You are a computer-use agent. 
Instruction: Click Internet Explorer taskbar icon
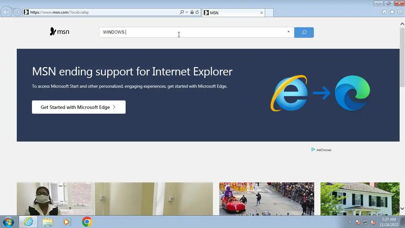[28, 222]
